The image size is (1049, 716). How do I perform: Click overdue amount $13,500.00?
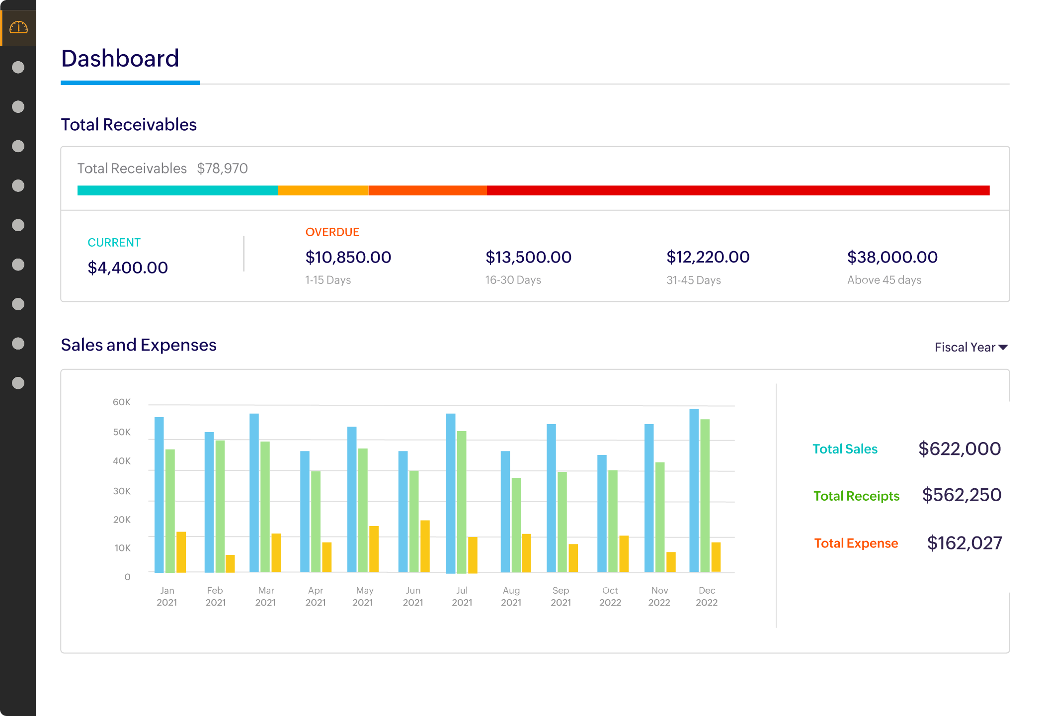(x=528, y=257)
